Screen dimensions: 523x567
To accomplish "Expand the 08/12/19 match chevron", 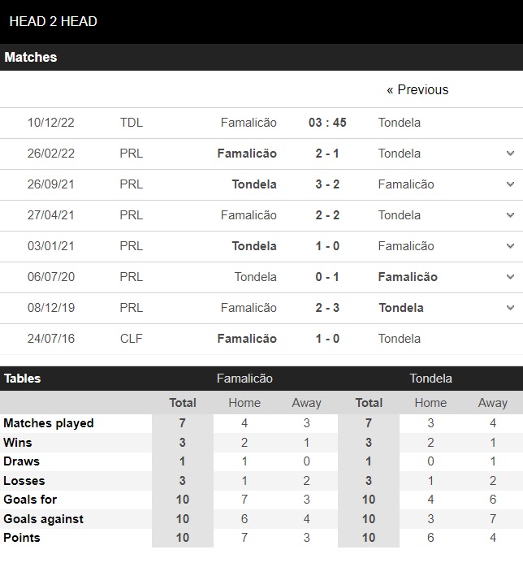I will click(510, 308).
